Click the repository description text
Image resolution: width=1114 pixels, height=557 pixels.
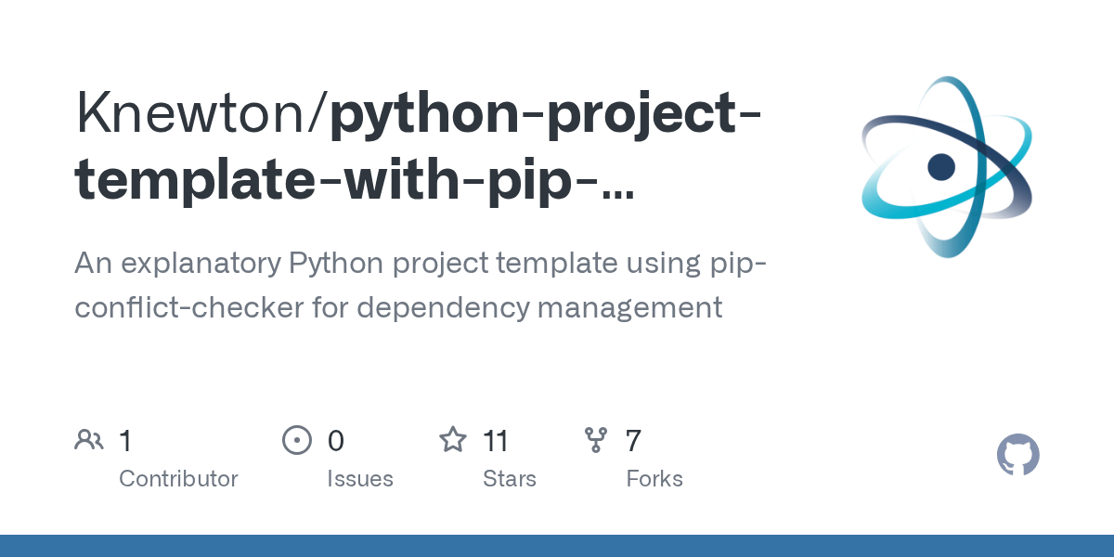[x=418, y=285]
